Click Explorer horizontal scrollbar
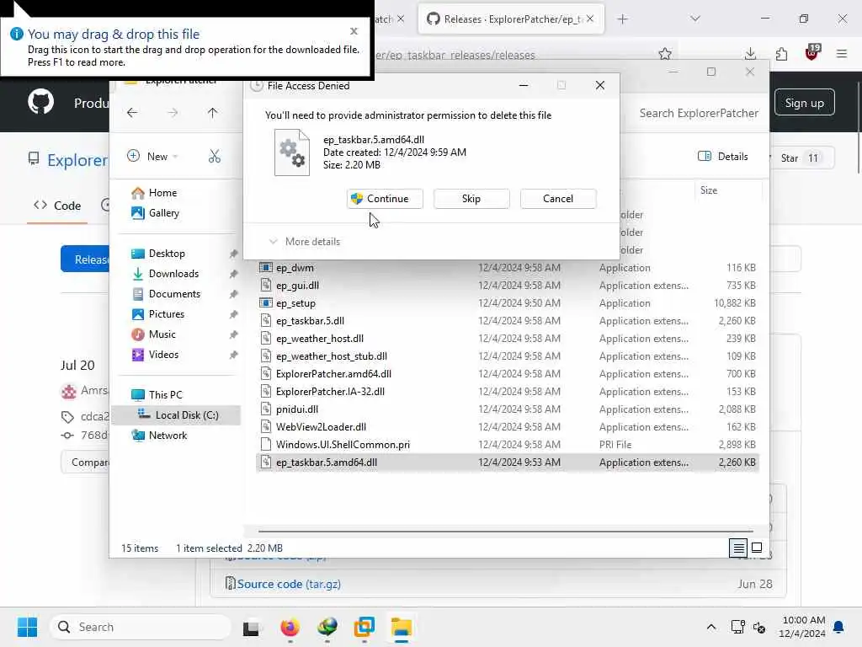The width and height of the screenshot is (862, 647). (x=505, y=532)
